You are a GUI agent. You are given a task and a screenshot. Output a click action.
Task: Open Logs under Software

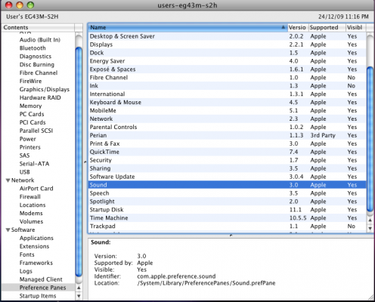coord(26,271)
